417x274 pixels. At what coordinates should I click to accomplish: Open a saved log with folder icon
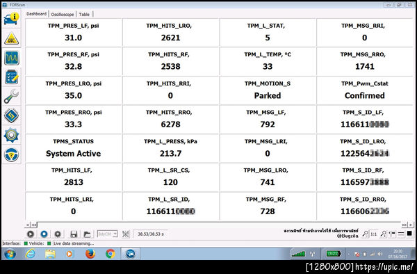click(x=87, y=234)
